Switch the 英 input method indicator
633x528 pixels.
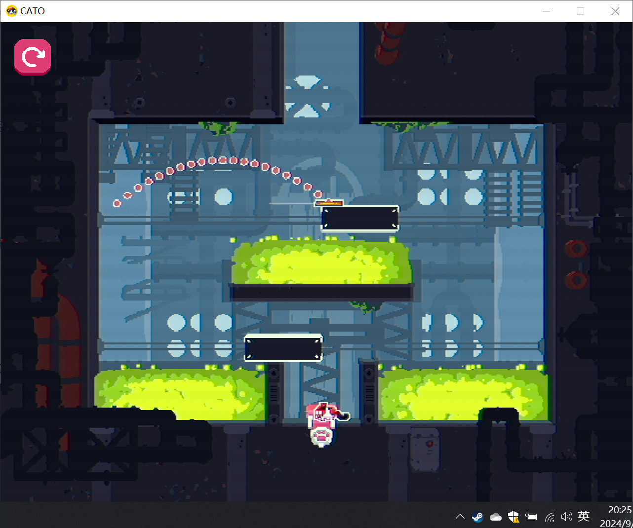click(x=584, y=516)
